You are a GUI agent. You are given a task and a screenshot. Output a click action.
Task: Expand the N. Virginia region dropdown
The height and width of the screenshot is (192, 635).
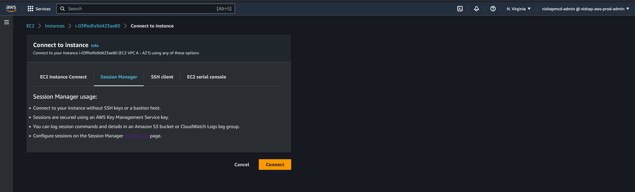coord(518,9)
